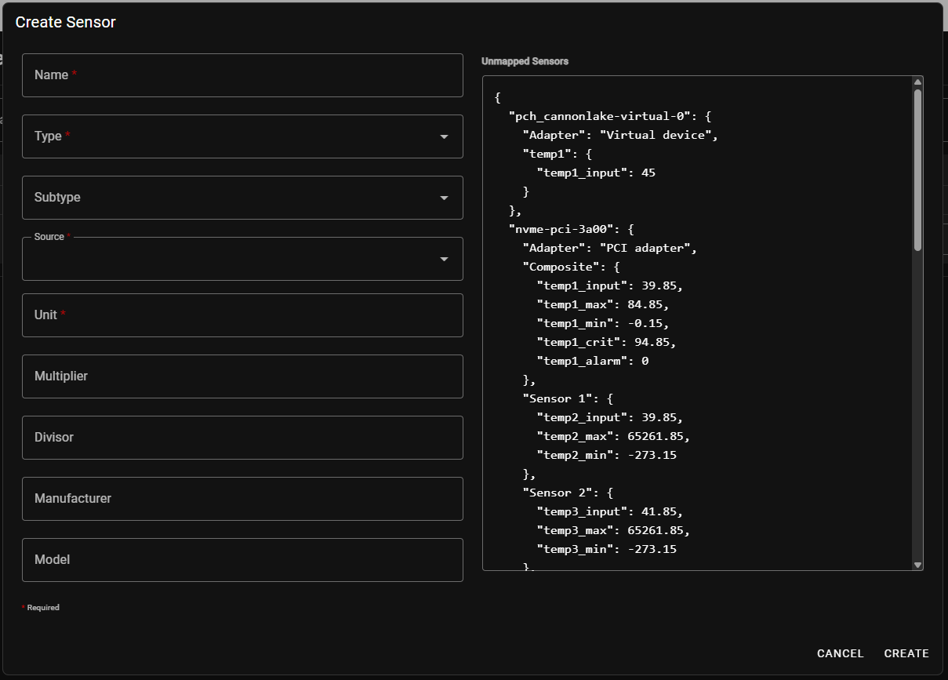Select the Divisor input field
Image resolution: width=948 pixels, height=680 pixels.
click(x=235, y=438)
